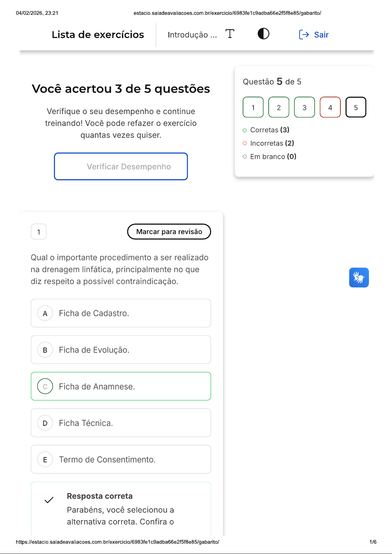The height and width of the screenshot is (554, 392).
Task: Open the sign language accessibility widget
Action: [x=359, y=277]
